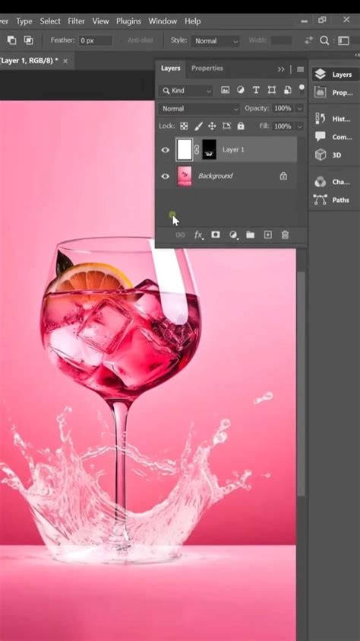Screen dimensions: 360x641
Task: Click the link layers icon
Action: (x=180, y=234)
